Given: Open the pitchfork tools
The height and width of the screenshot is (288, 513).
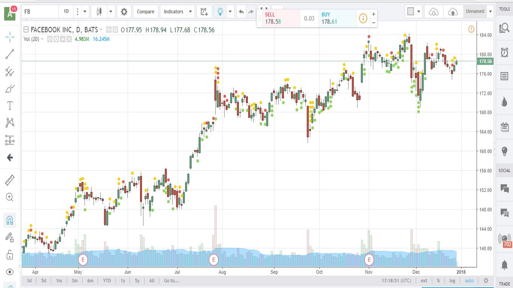Looking at the screenshot, I should pyautogui.click(x=10, y=71).
